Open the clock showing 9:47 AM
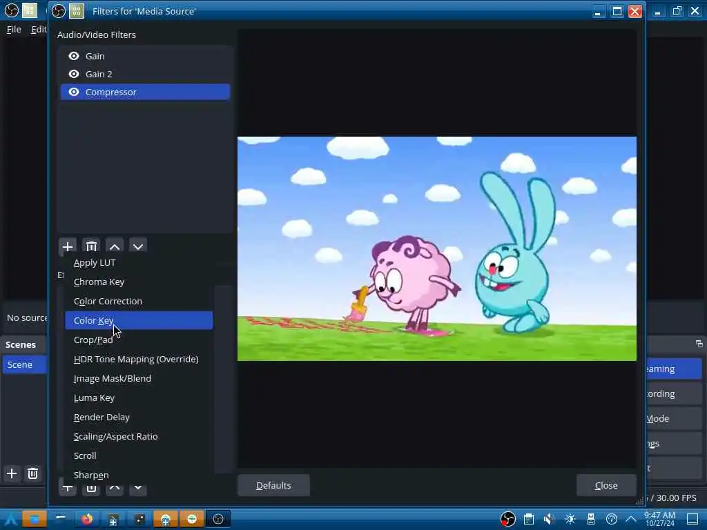 tap(660, 519)
